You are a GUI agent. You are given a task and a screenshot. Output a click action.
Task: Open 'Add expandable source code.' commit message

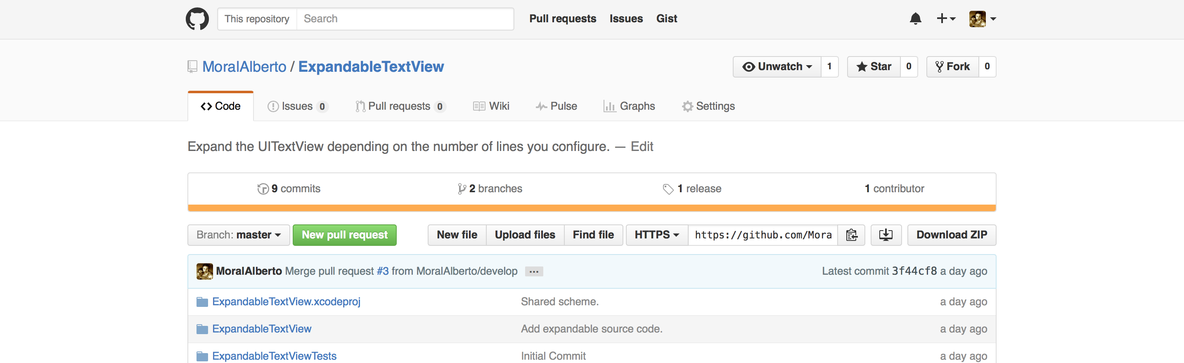[x=592, y=329]
